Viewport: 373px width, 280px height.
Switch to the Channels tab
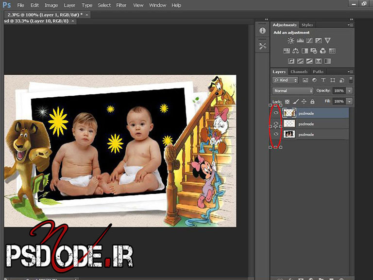[299, 71]
